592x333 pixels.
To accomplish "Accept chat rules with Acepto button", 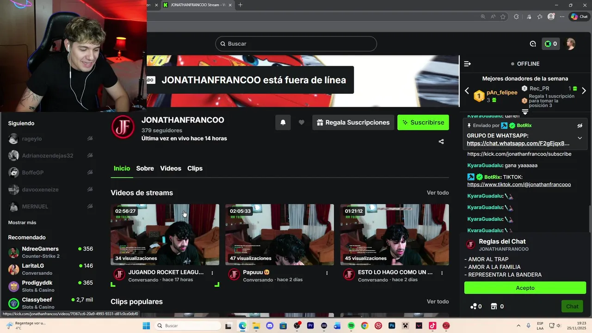I will (x=525, y=288).
